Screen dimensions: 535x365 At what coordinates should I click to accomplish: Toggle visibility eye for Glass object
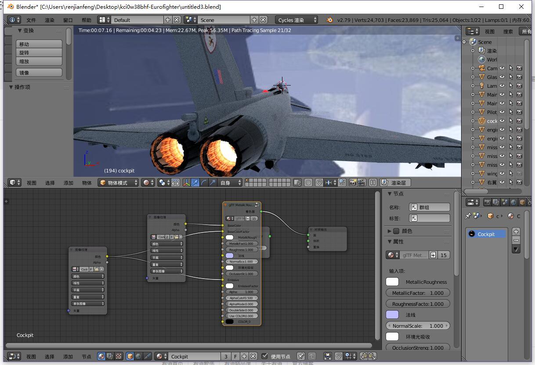502,77
